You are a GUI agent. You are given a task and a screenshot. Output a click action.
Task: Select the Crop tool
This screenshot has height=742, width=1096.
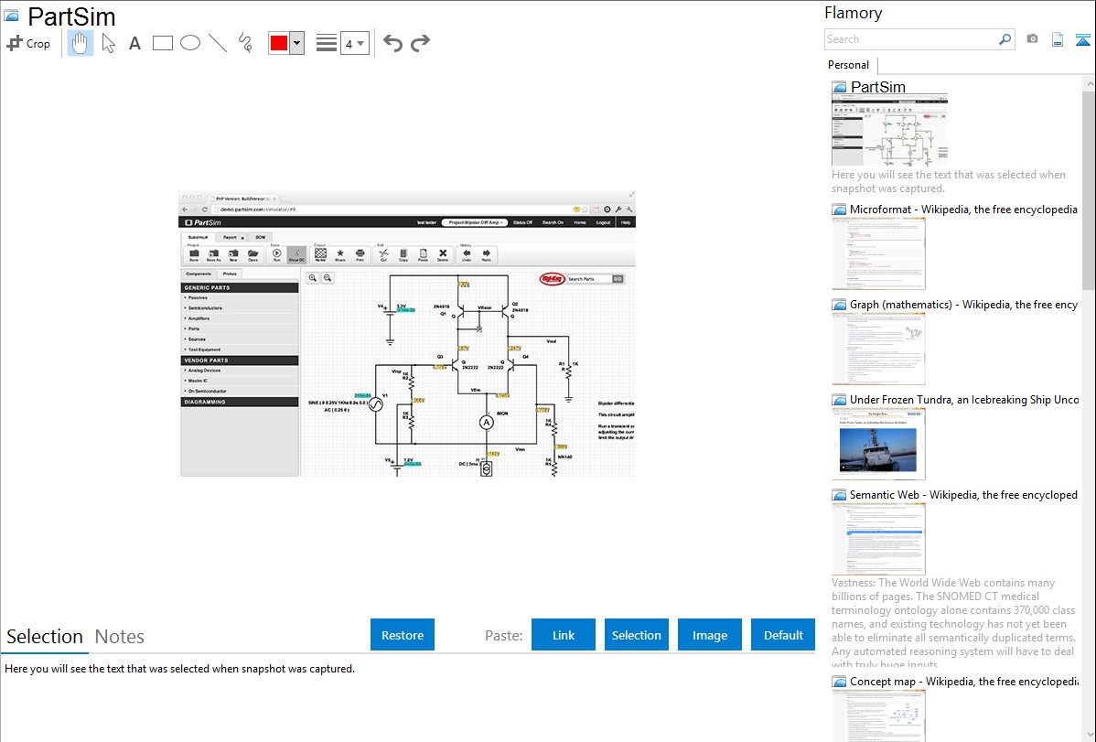pyautogui.click(x=28, y=43)
